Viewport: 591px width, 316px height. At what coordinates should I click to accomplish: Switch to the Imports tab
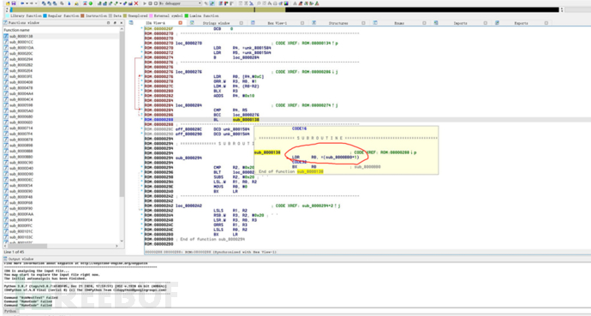[x=460, y=23]
